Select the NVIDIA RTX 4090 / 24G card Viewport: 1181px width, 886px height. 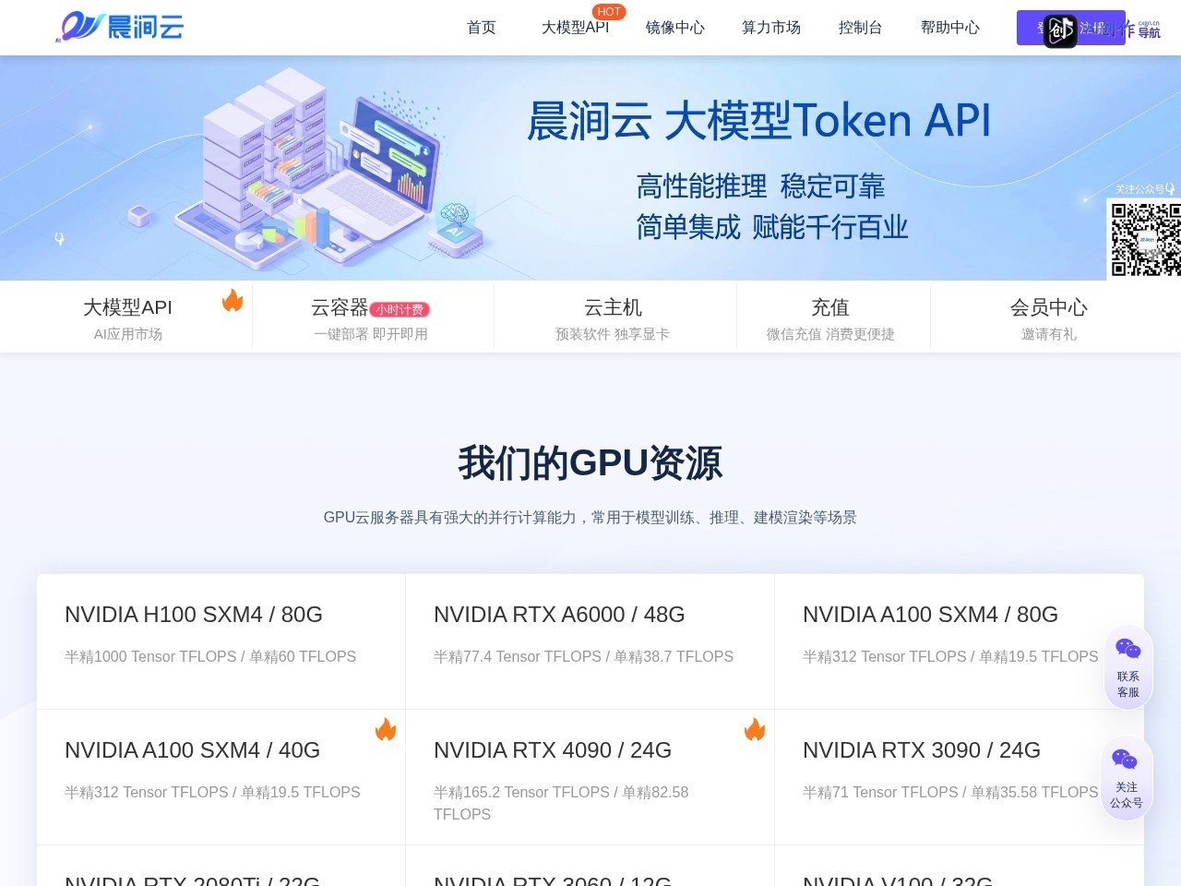tap(590, 777)
